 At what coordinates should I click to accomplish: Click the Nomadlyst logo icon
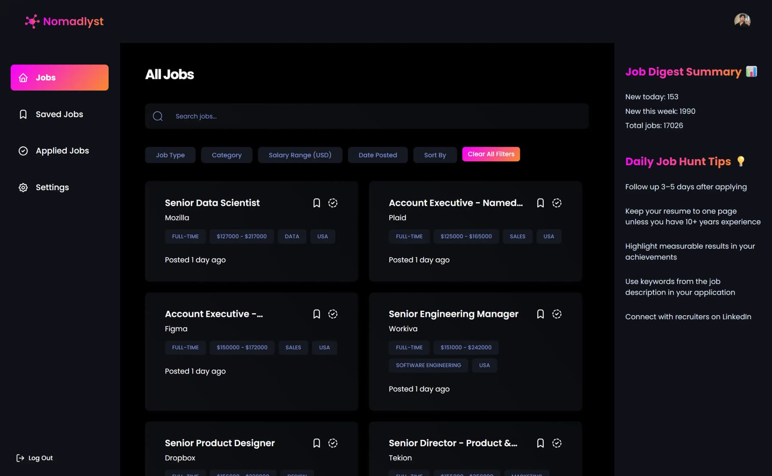click(x=32, y=21)
